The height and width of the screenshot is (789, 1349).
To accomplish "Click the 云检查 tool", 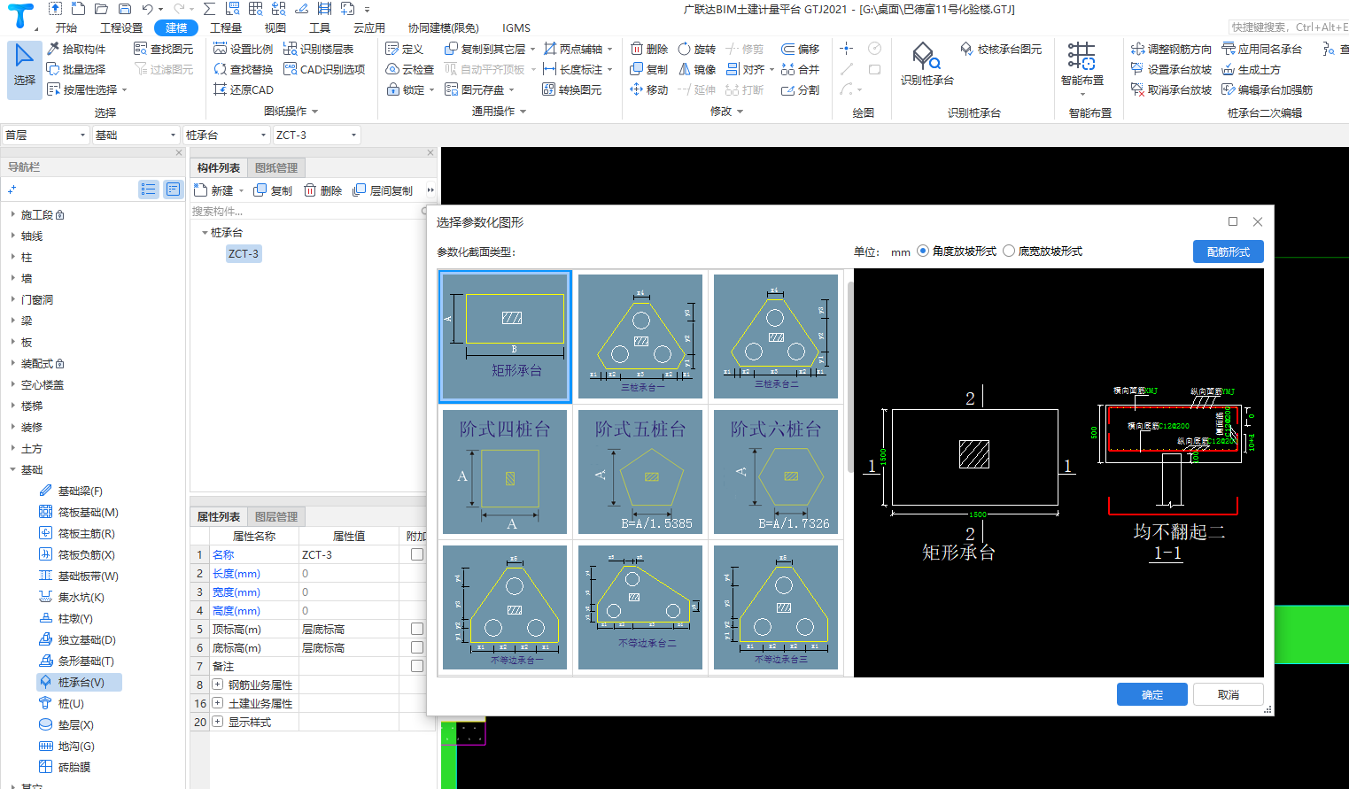I will [410, 69].
